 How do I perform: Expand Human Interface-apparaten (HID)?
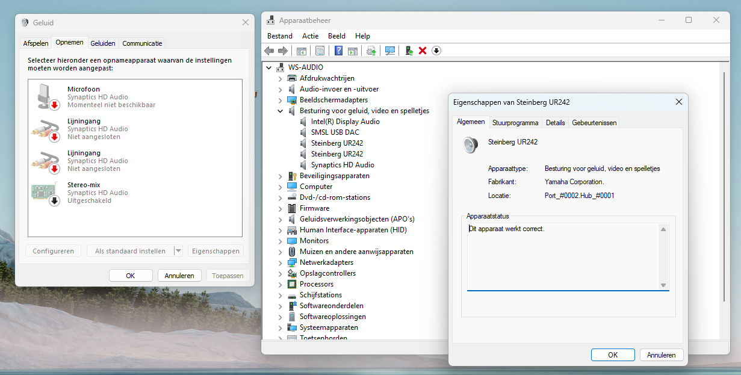coord(281,230)
